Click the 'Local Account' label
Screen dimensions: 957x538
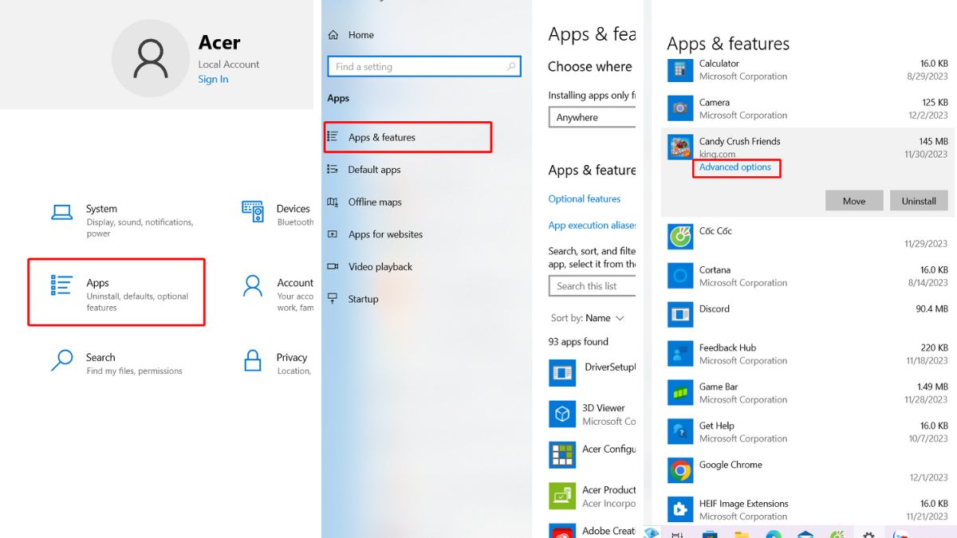(229, 65)
